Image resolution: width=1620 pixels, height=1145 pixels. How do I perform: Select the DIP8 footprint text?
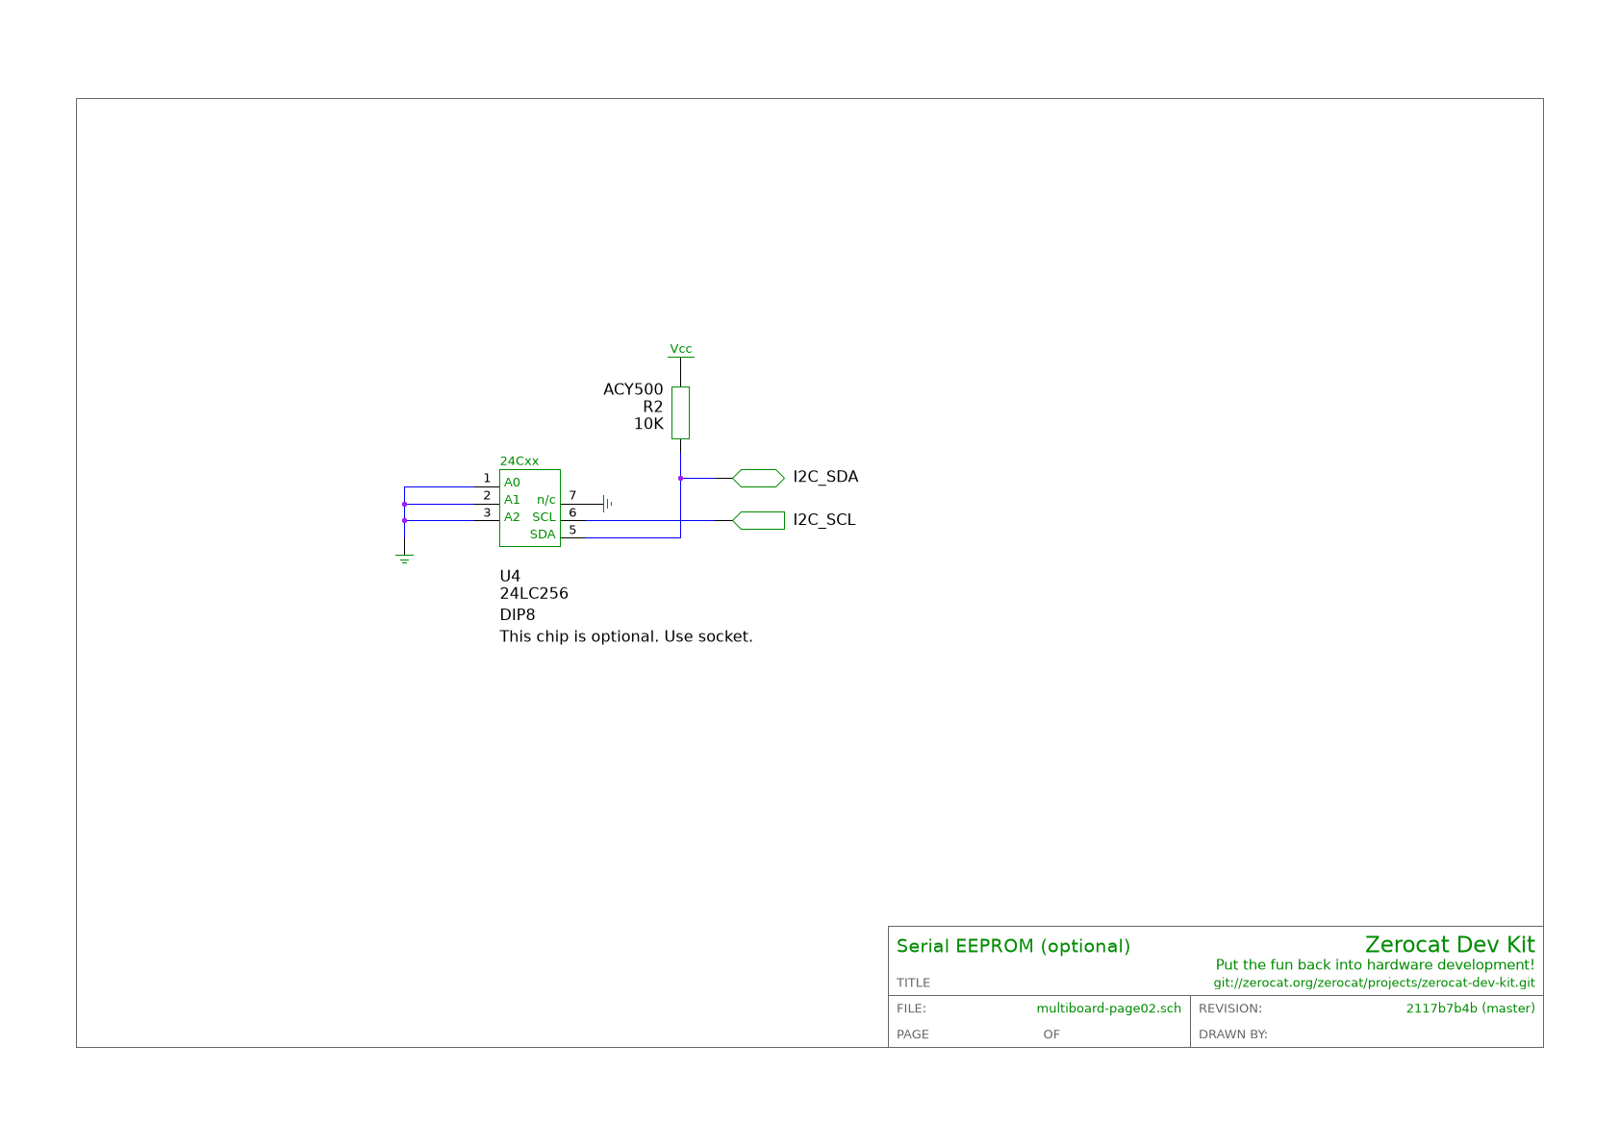click(x=518, y=614)
